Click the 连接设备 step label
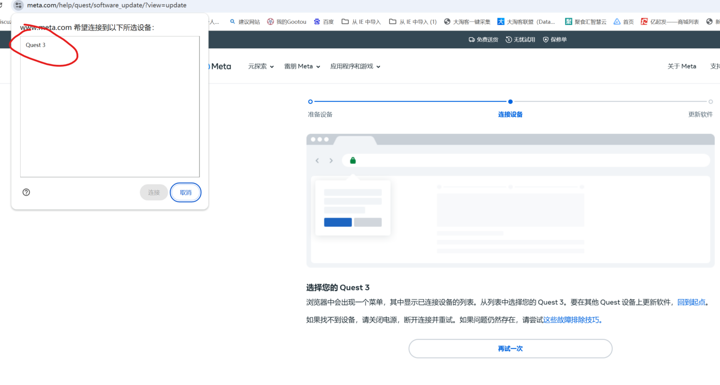720x385 pixels. (x=510, y=114)
